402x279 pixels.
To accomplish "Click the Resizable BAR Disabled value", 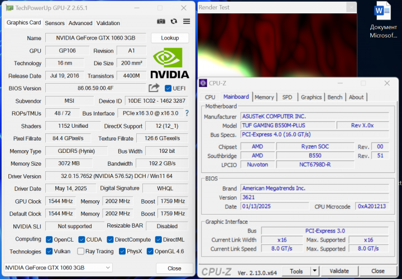I will click(167, 226).
